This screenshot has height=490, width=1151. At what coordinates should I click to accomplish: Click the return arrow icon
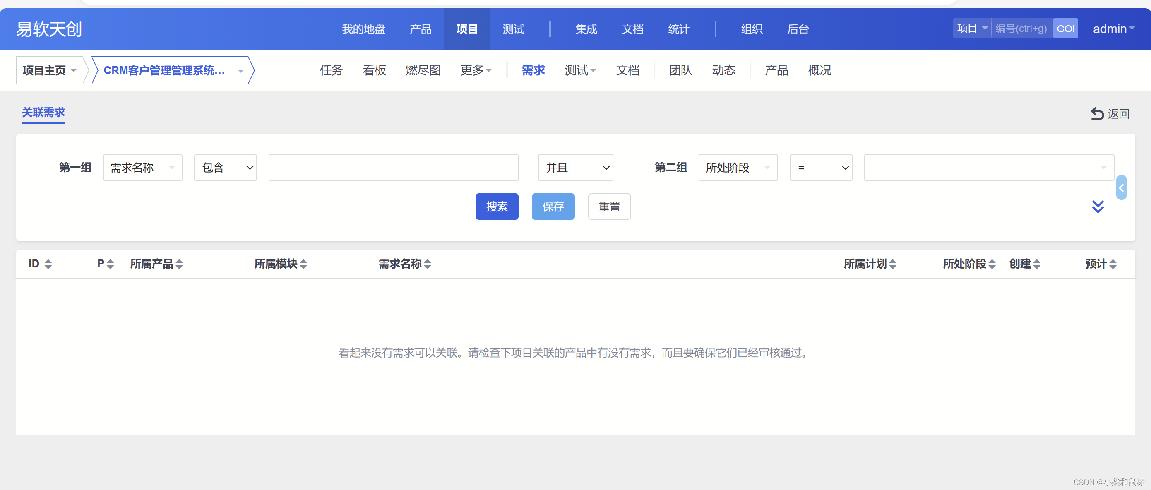coord(1097,114)
